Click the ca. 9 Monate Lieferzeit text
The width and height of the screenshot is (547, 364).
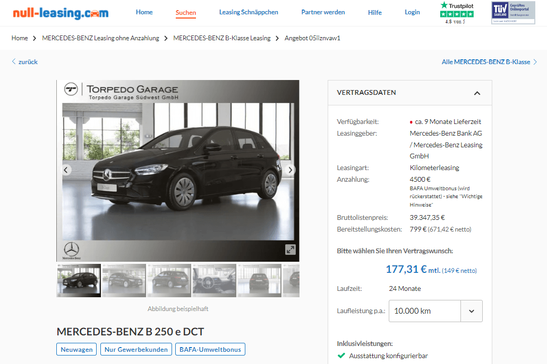pyautogui.click(x=448, y=122)
